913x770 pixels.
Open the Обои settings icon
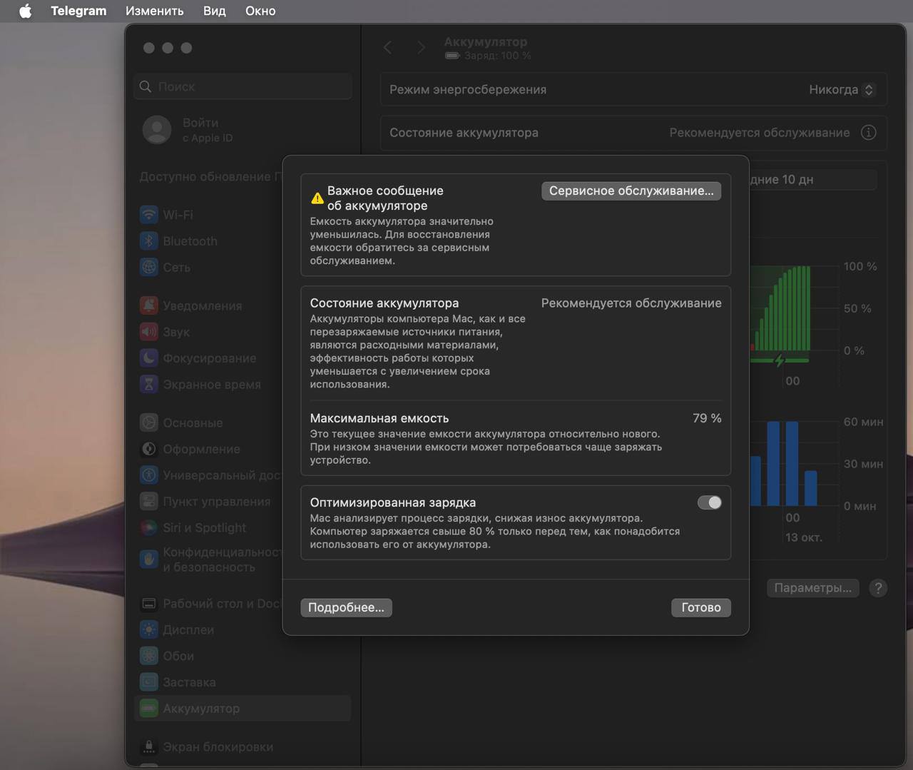click(148, 656)
